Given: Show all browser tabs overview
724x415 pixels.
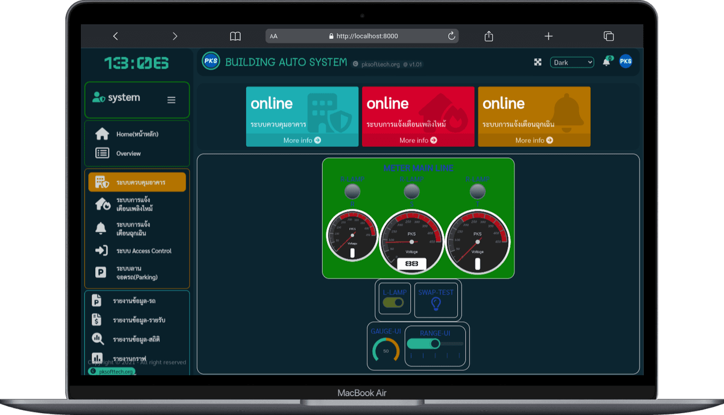Looking at the screenshot, I should 609,36.
